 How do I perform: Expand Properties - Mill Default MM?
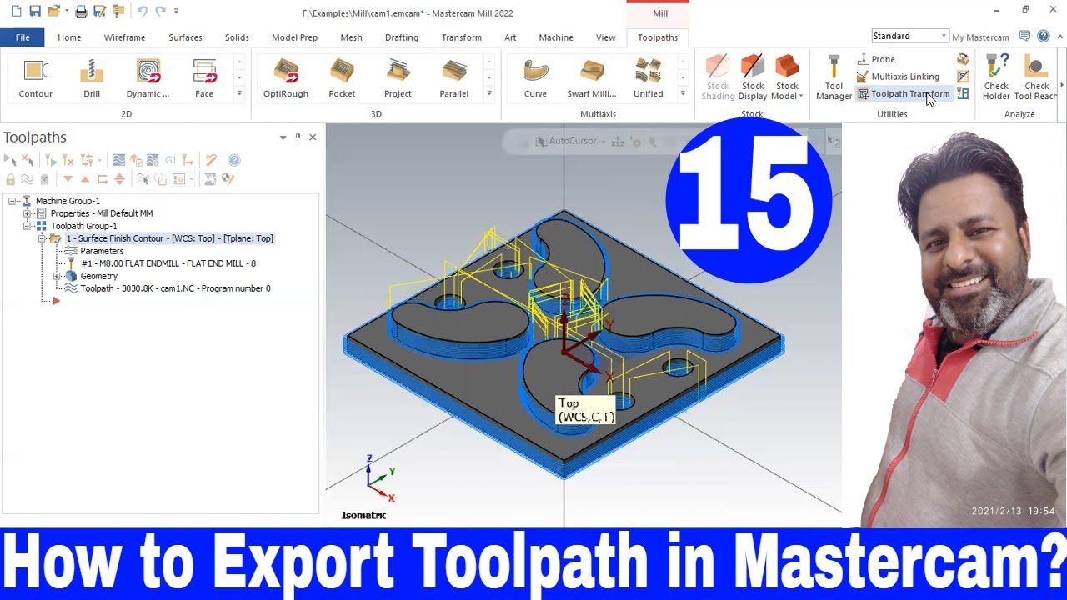coord(27,213)
